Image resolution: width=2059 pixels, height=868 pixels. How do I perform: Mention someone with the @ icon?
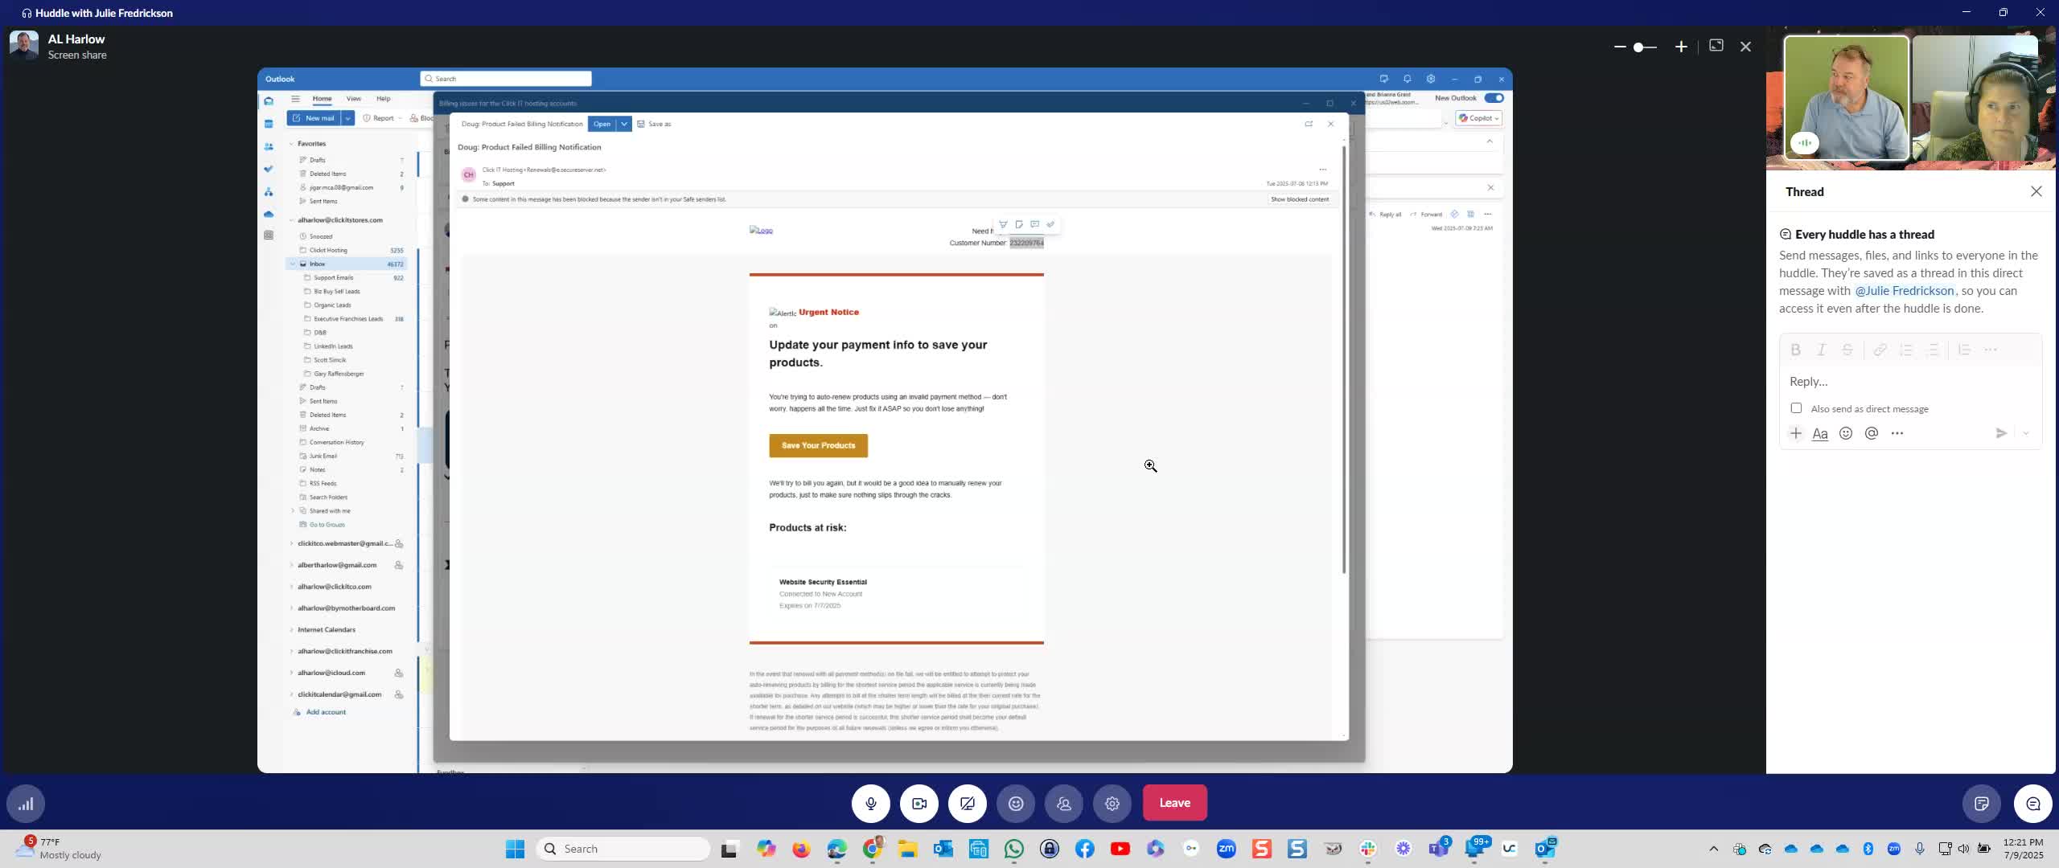pyautogui.click(x=1872, y=433)
